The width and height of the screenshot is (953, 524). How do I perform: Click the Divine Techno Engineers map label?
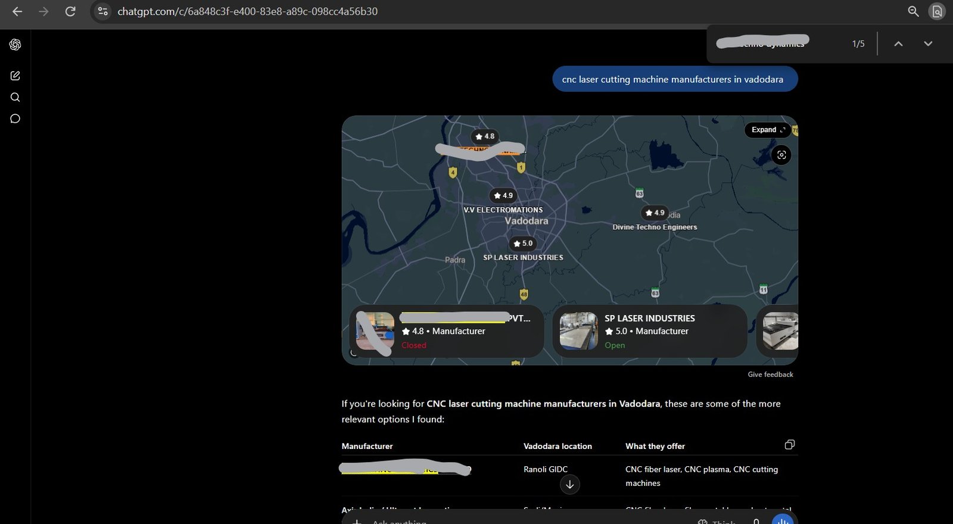pos(655,227)
